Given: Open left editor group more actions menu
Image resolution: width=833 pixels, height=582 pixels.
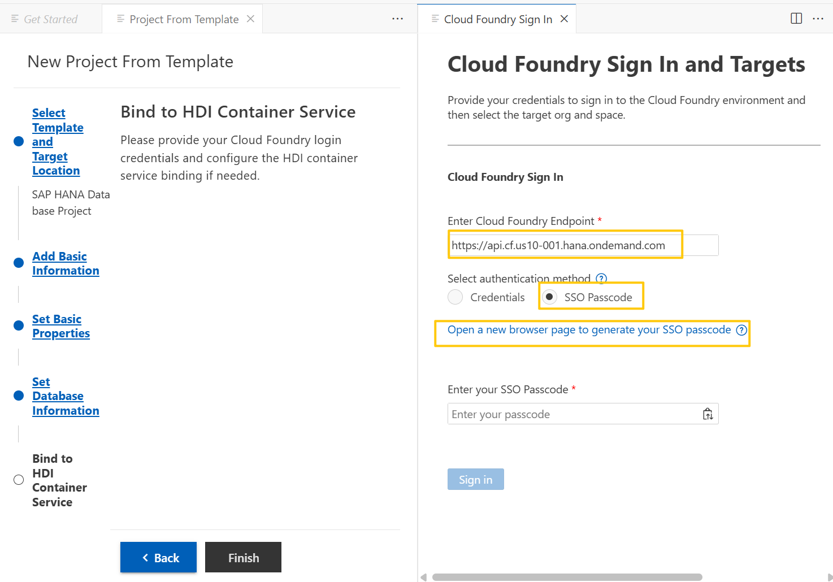Looking at the screenshot, I should [397, 19].
